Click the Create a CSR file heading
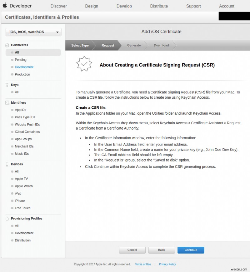Screen dimensions: 250x272 pyautogui.click(x=91, y=107)
